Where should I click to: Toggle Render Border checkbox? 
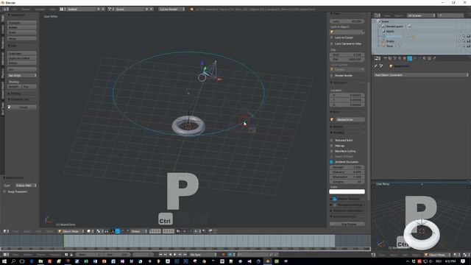pos(332,75)
